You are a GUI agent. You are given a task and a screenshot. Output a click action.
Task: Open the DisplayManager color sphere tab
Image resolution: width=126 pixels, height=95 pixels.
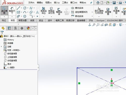(28, 28)
